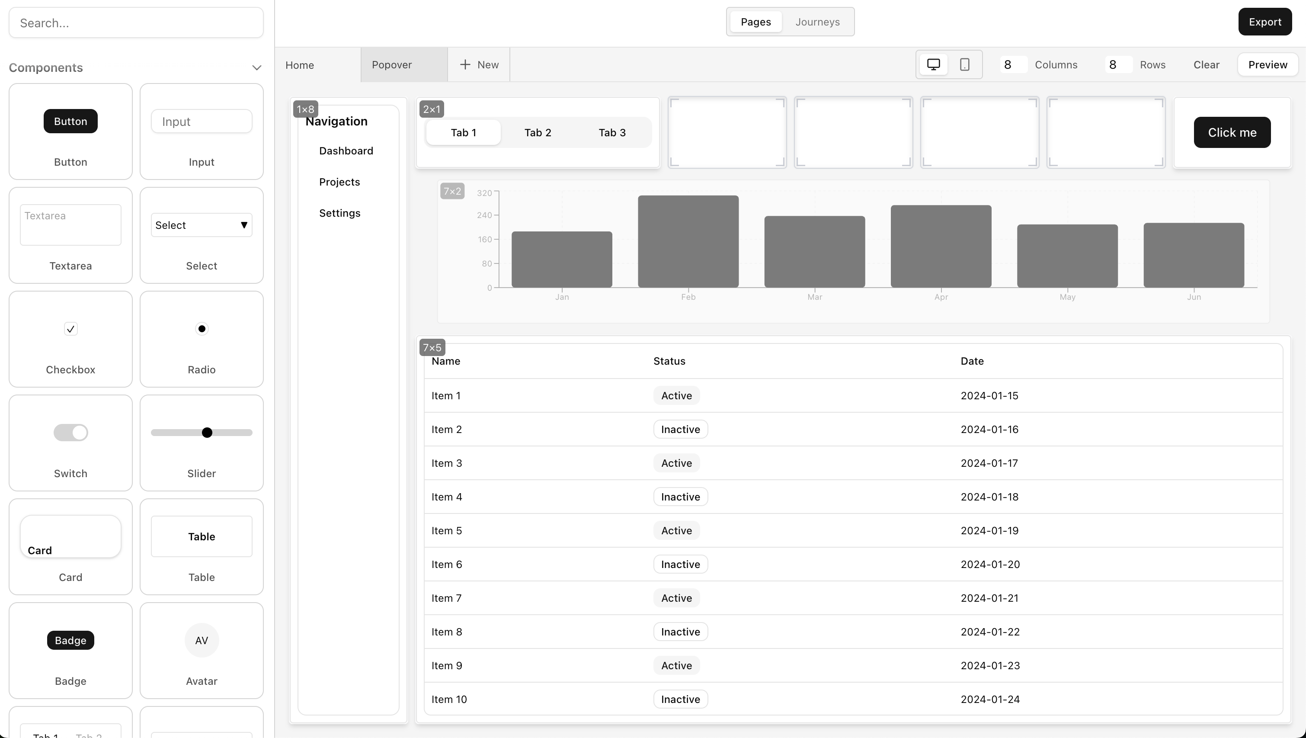Toggle the Switch component preview
Screen dimensions: 1306x738
click(x=70, y=432)
